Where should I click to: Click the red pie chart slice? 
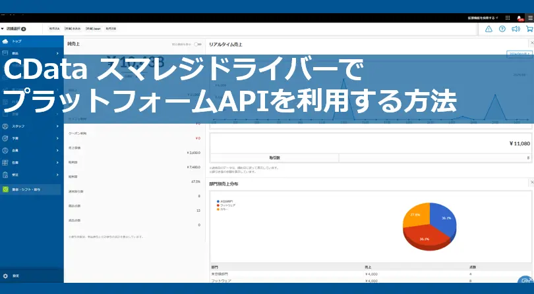click(426, 238)
